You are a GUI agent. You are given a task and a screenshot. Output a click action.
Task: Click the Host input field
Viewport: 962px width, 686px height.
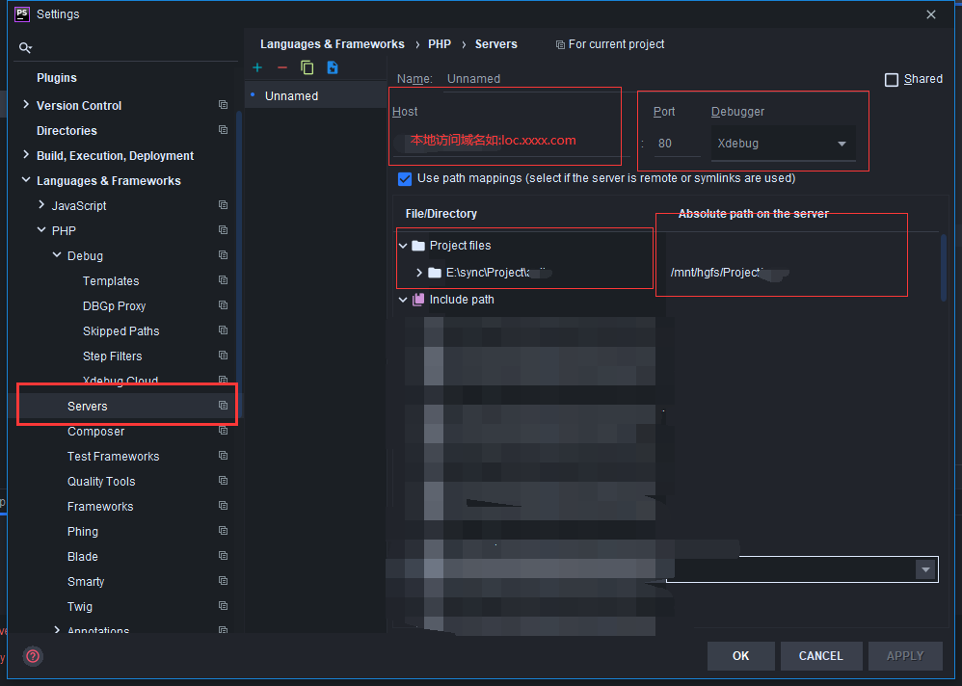click(x=511, y=141)
